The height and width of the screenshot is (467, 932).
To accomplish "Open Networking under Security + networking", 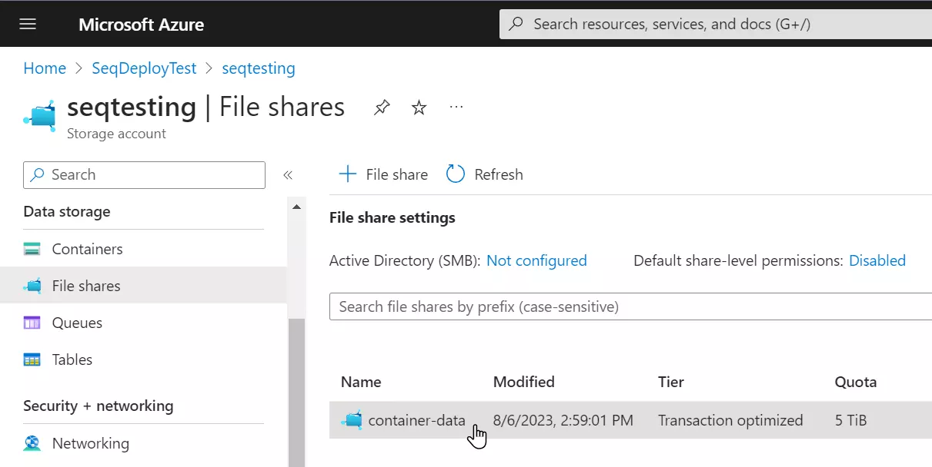I will (x=91, y=443).
